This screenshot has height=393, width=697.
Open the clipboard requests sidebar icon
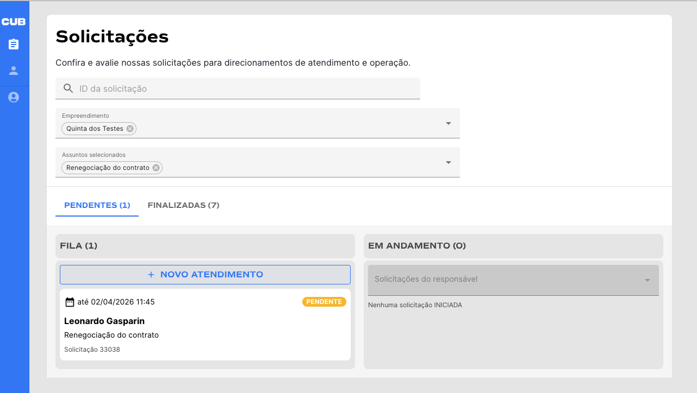[x=14, y=45]
